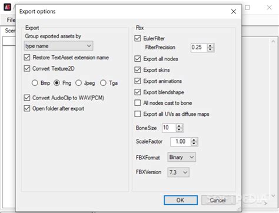Screen dimensions: 279x213
Task: Maximize the background main window
Action: tap(247, 8)
